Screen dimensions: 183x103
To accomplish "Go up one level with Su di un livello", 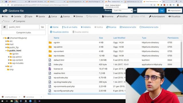I will click(x=69, y=27).
